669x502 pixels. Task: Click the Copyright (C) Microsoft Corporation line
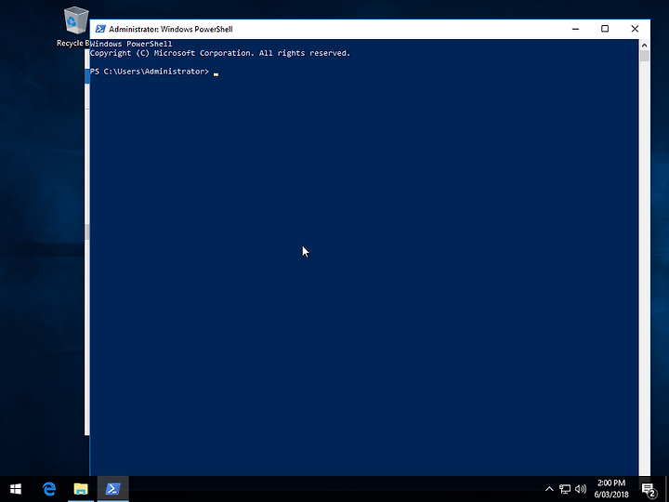[219, 53]
